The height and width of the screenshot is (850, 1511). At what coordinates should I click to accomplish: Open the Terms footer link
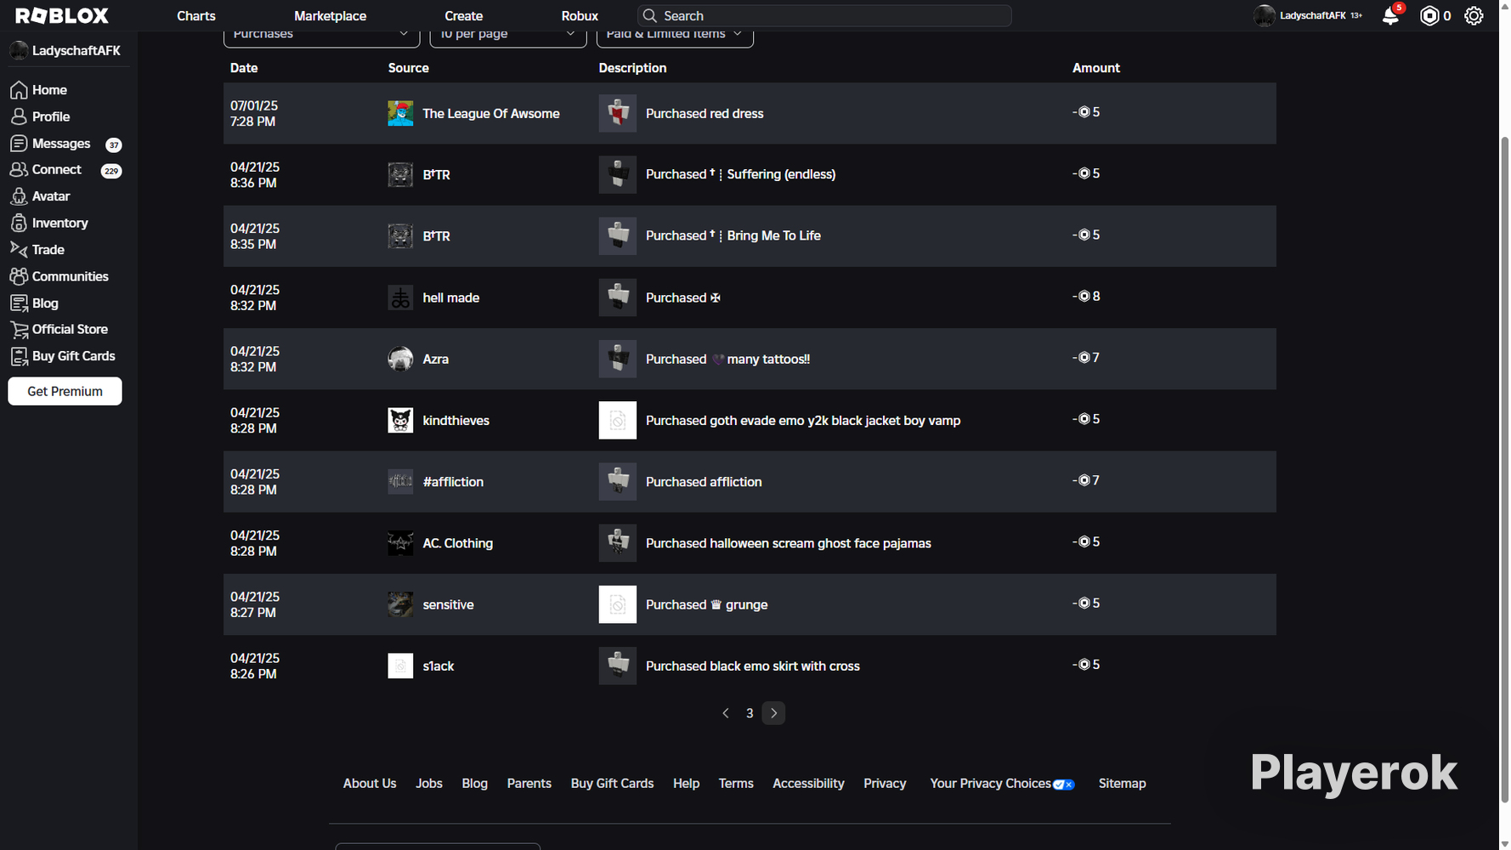[736, 784]
